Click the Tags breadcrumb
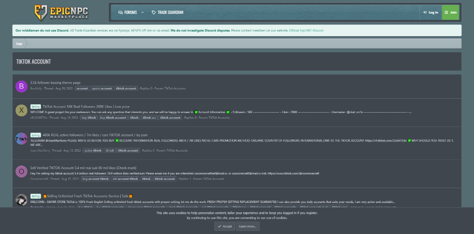Viewport: 474px width, 234px height. coord(19,44)
